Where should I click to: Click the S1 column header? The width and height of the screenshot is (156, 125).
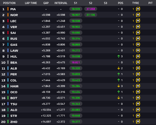pyautogui.click(x=75, y=3)
